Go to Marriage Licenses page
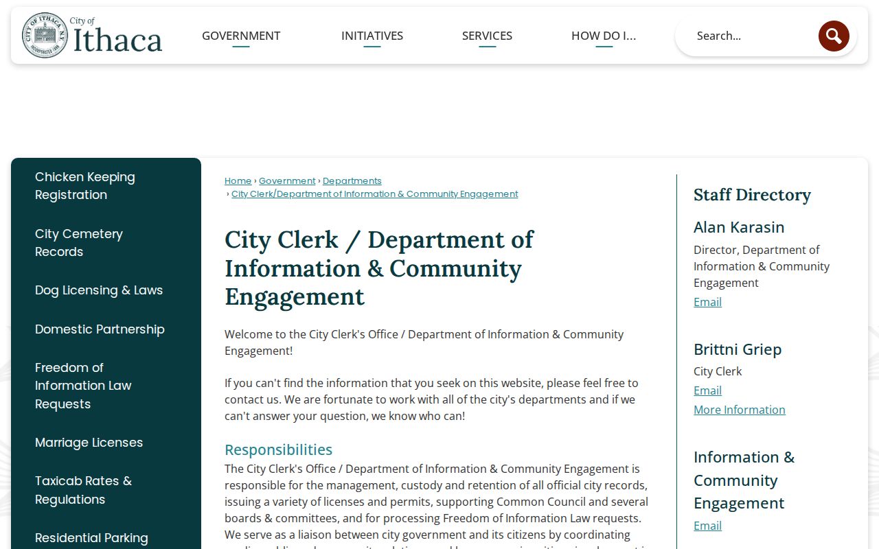 89,443
